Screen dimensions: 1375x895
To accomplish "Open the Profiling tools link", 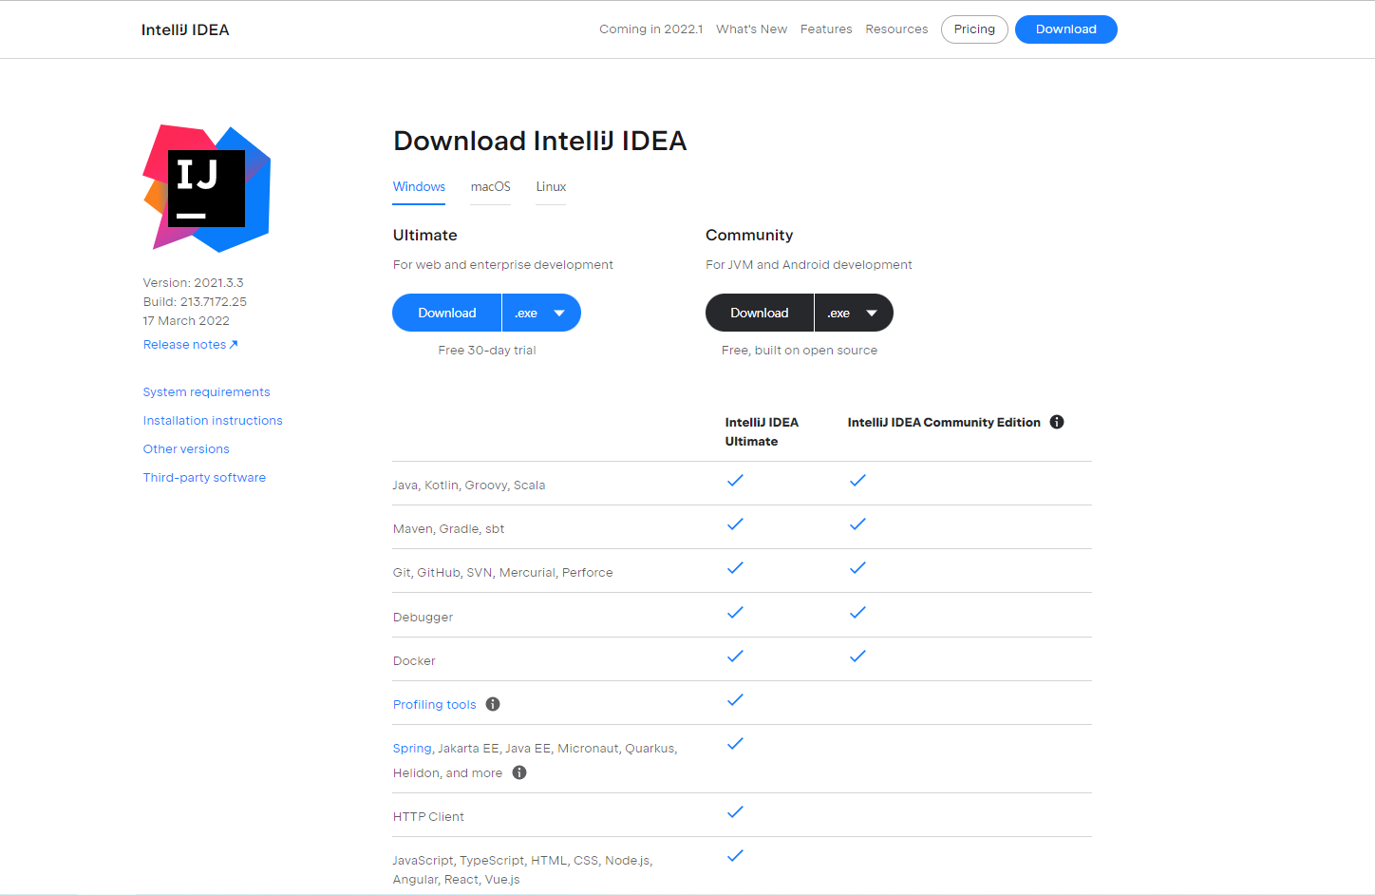I will click(x=434, y=704).
